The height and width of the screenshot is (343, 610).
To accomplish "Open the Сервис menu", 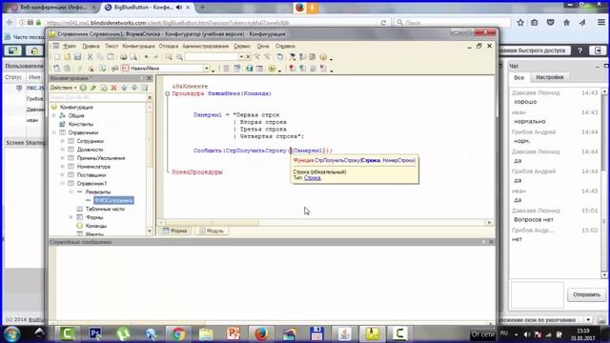I will [x=242, y=46].
